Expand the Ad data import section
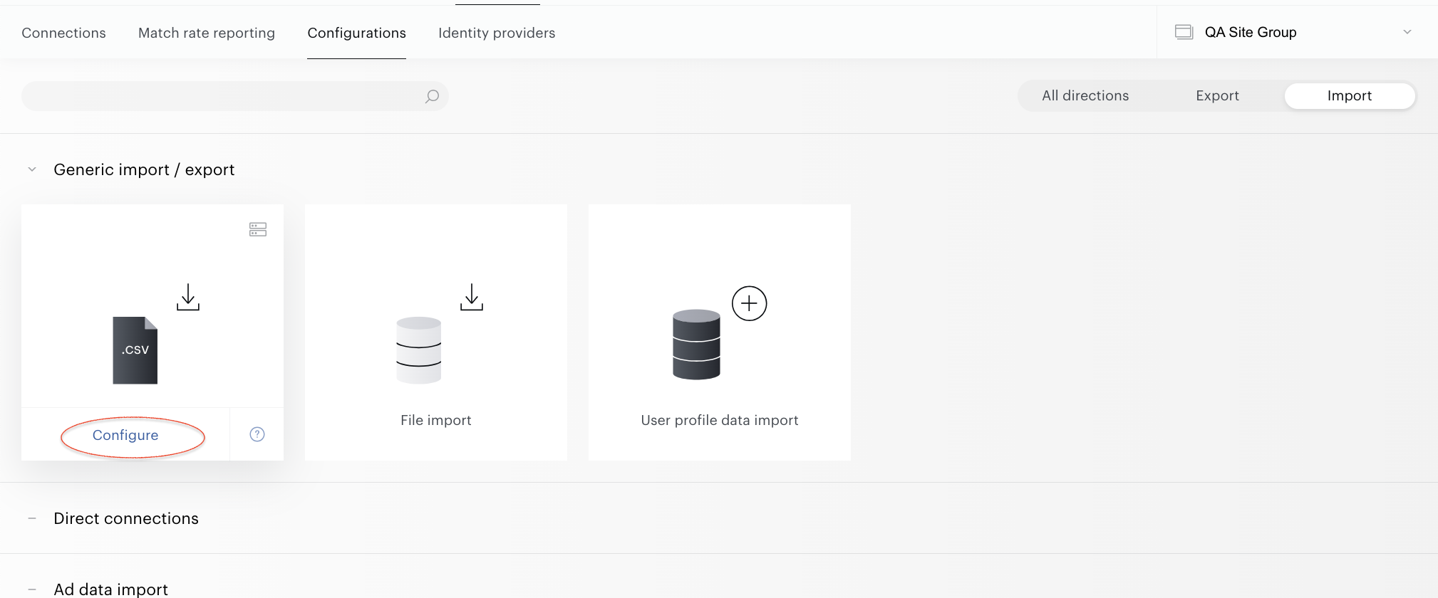Image resolution: width=1438 pixels, height=598 pixels. pyautogui.click(x=32, y=589)
